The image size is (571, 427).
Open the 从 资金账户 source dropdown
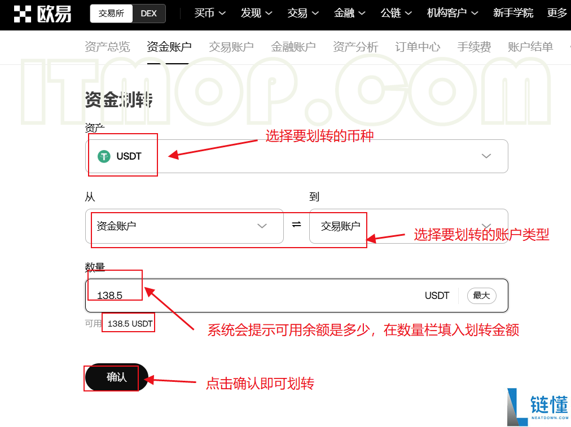click(x=185, y=226)
